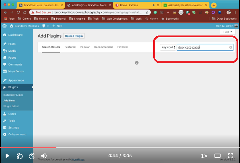Bookmark page with the star icon

coord(147,12)
